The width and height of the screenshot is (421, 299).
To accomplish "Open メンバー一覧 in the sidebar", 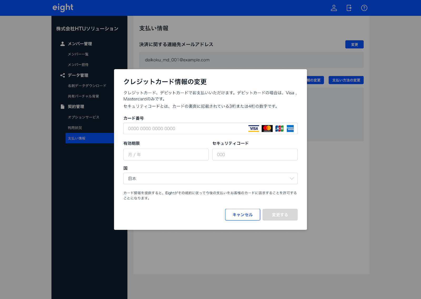I will coord(78,54).
